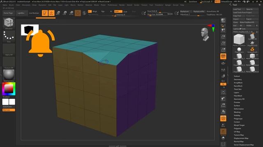Click the Zoom3D view icon
The width and height of the screenshot is (263, 147).
click(223, 105)
